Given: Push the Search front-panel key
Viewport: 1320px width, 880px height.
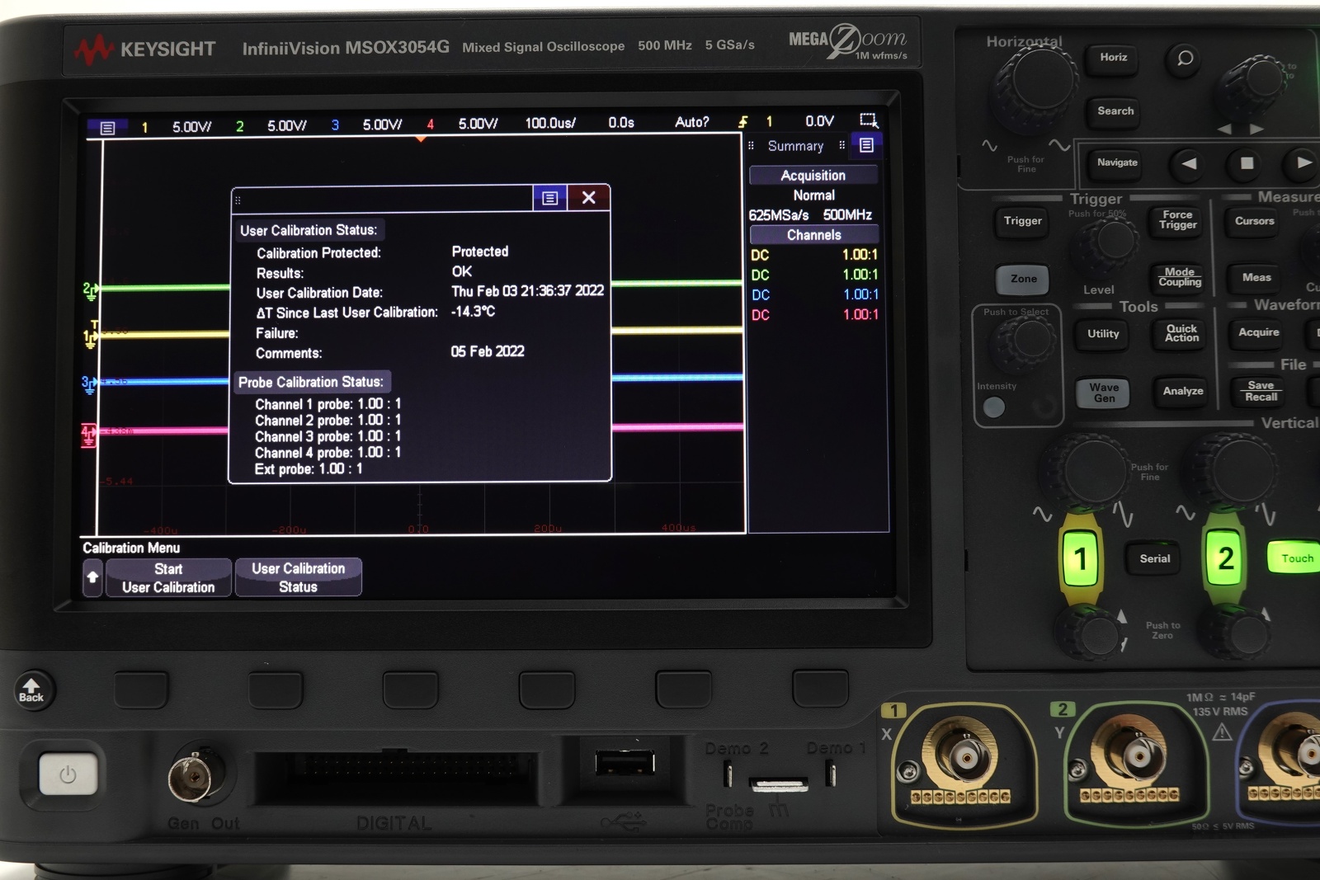Looking at the screenshot, I should [x=1115, y=111].
